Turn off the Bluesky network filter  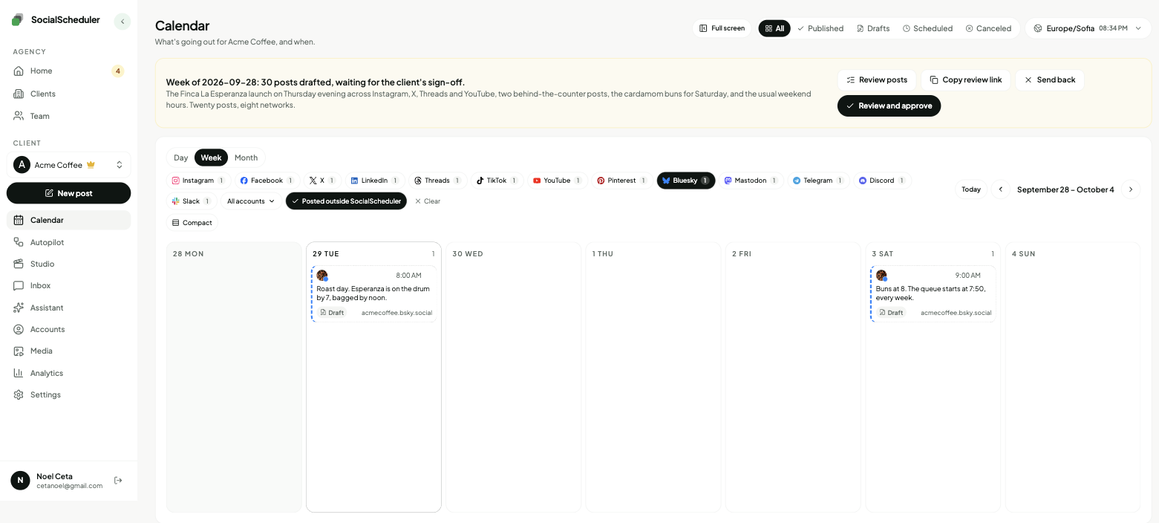686,181
